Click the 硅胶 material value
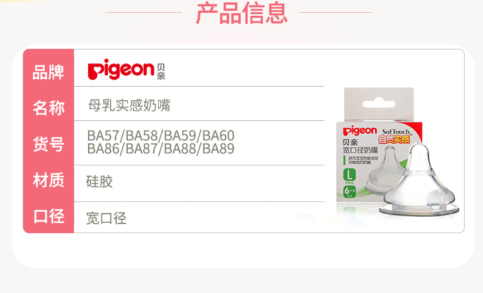483x293 pixels. (x=100, y=181)
